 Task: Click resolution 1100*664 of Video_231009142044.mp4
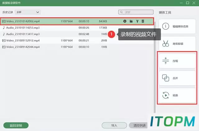(x=67, y=47)
